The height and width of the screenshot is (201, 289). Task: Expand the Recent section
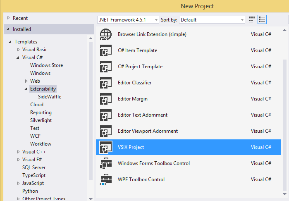[8, 18]
